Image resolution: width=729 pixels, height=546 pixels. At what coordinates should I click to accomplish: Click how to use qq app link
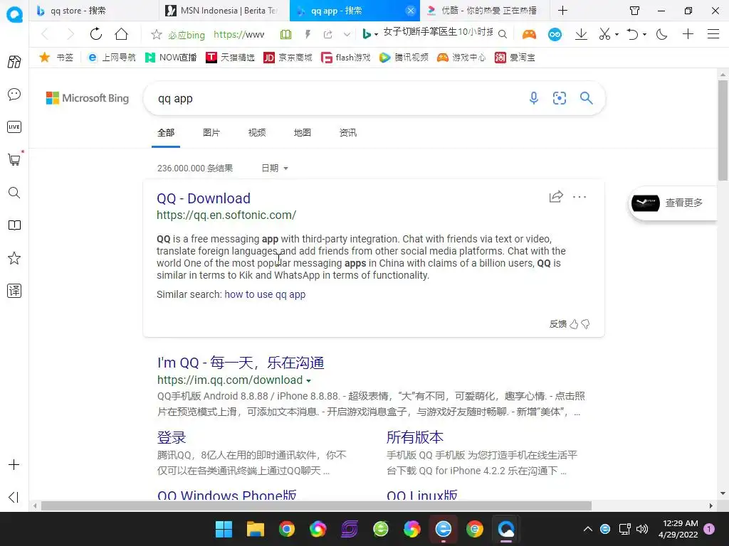tap(265, 294)
